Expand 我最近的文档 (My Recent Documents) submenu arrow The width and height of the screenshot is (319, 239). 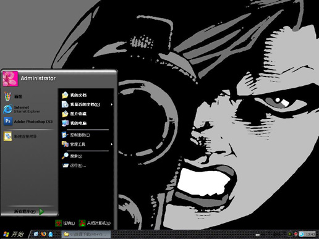[x=111, y=104]
